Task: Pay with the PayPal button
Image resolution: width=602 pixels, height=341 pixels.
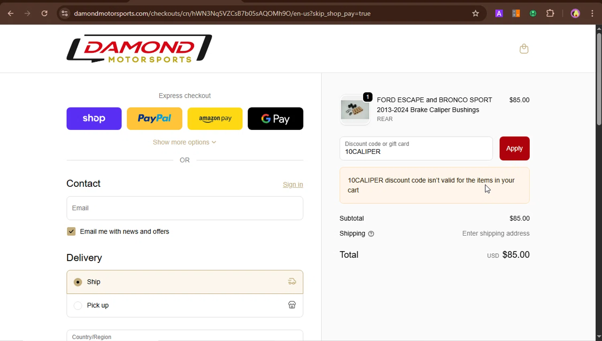Action: click(155, 119)
